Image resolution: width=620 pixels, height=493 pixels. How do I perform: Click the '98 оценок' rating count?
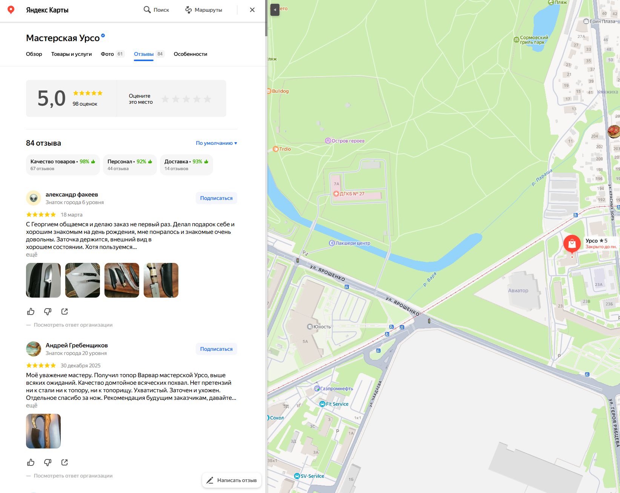pyautogui.click(x=85, y=104)
